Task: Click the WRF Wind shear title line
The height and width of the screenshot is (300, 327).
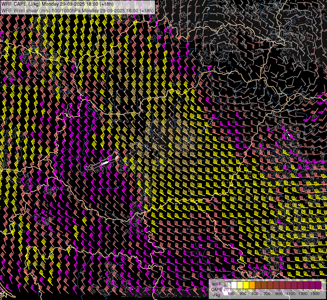Action: (77, 10)
